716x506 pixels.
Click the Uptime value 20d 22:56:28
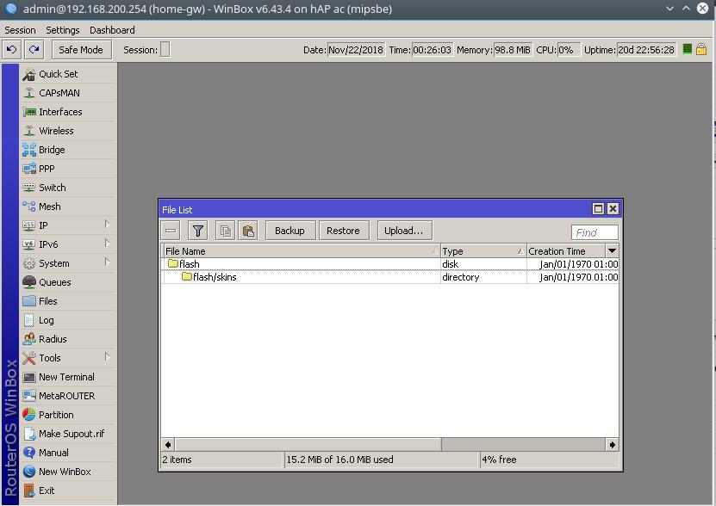(646, 50)
